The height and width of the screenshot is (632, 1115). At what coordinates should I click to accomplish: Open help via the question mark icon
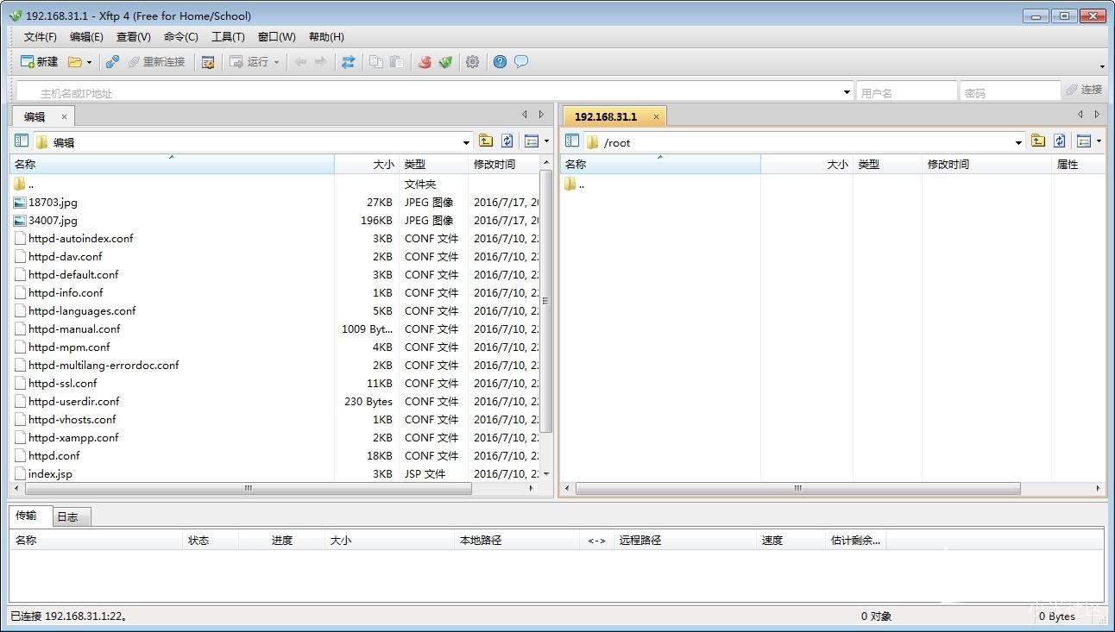click(x=500, y=61)
